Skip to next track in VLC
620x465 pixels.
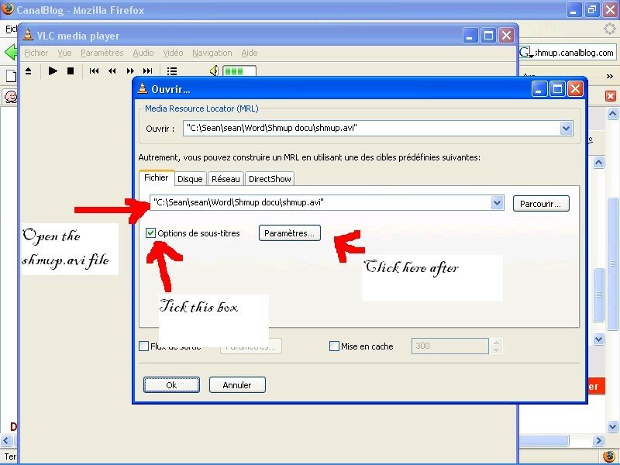click(147, 71)
